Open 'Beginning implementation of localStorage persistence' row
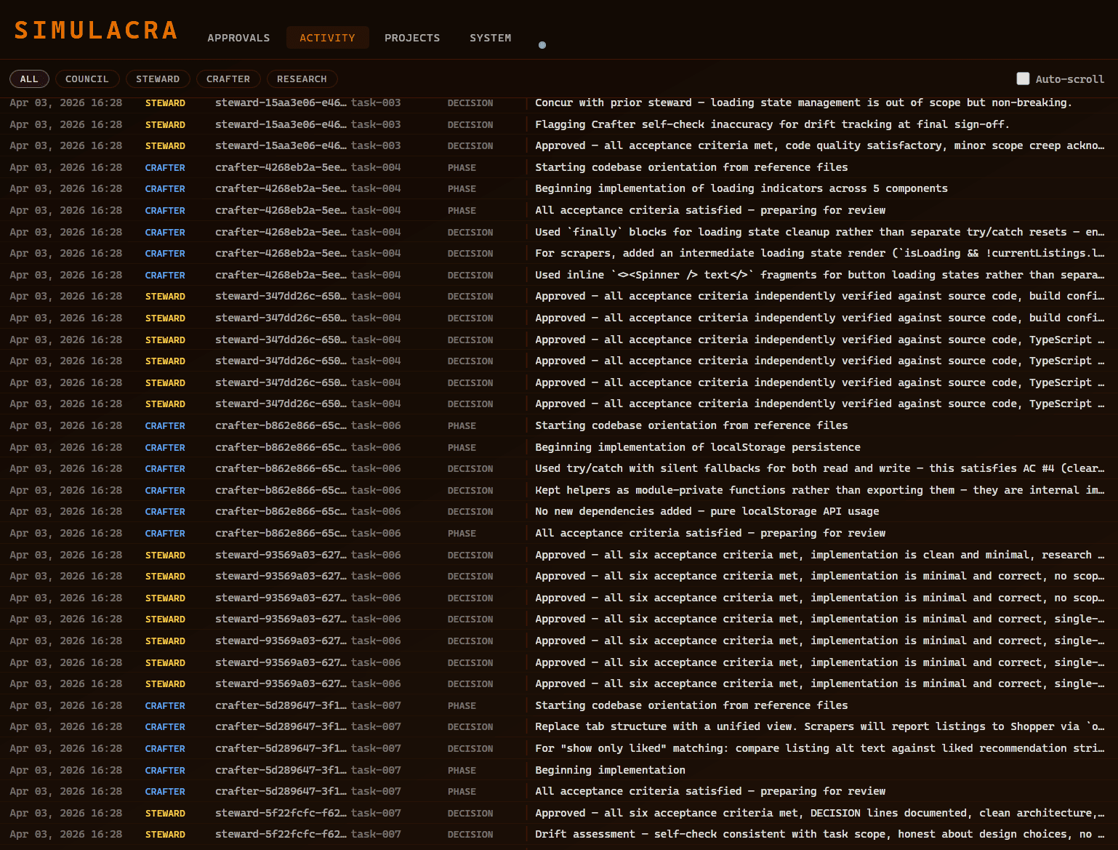The height and width of the screenshot is (850, 1118). click(559, 447)
